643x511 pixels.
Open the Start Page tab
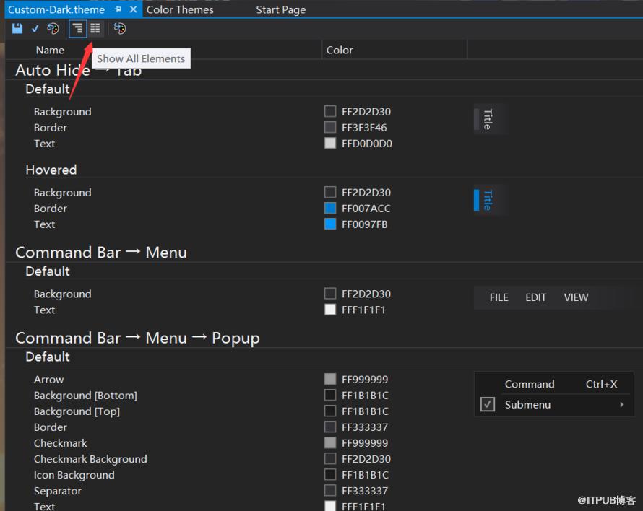281,9
